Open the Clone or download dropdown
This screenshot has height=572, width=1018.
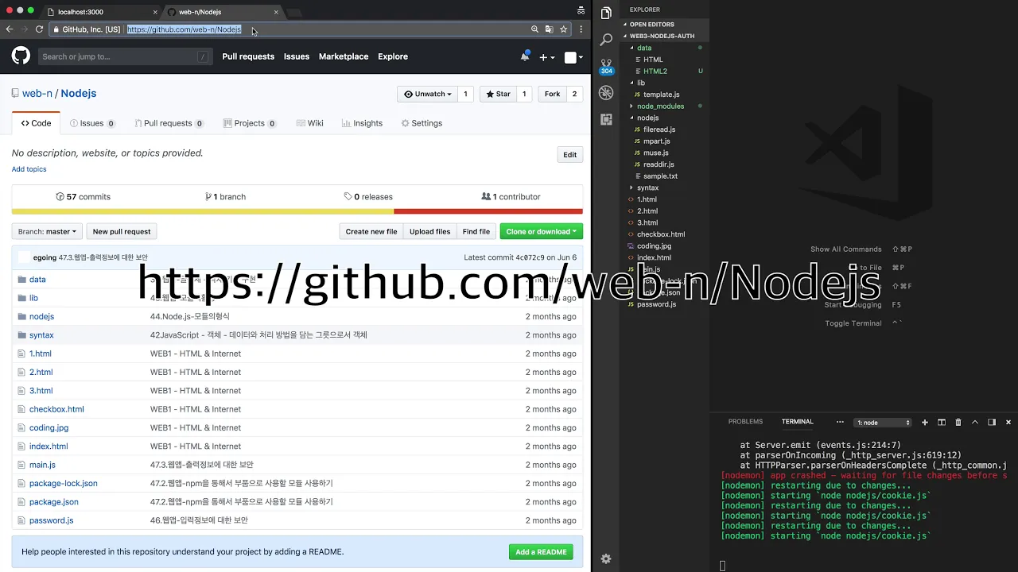point(542,231)
